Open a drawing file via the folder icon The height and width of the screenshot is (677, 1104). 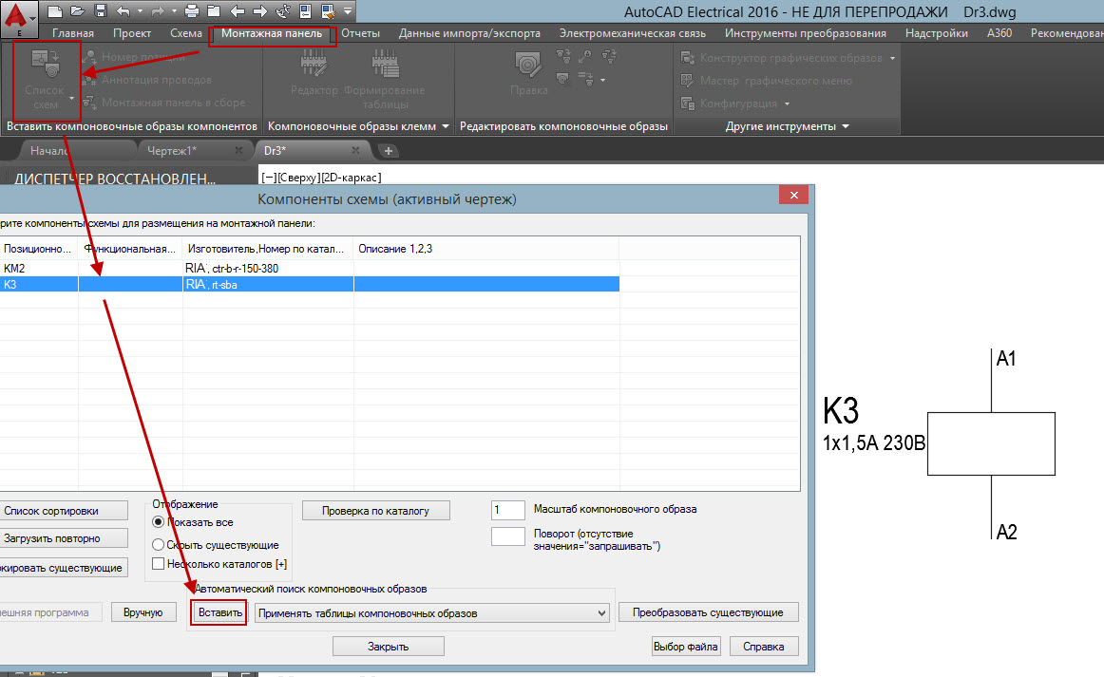[78, 11]
